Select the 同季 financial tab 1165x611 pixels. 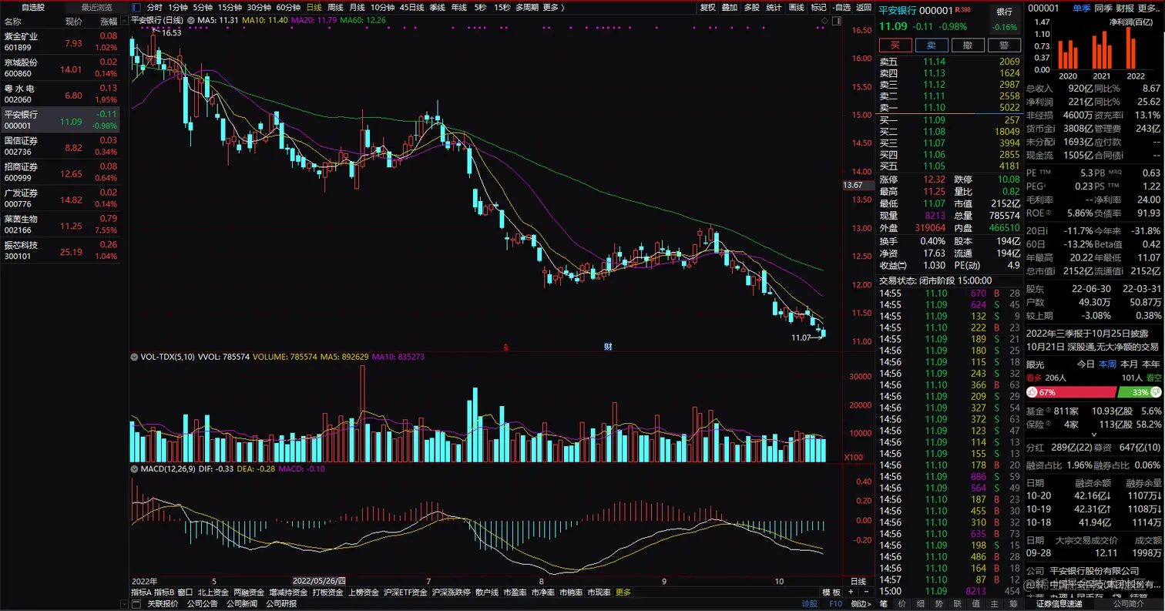click(1103, 8)
